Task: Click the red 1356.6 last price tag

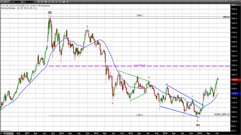Action: point(235,80)
